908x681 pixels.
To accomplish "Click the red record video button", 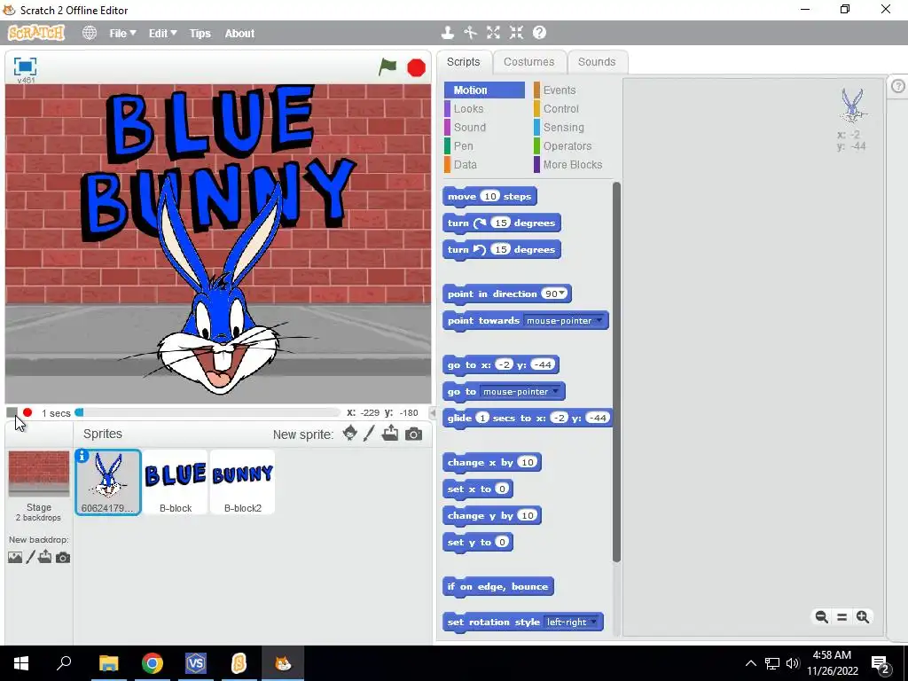I will (27, 412).
